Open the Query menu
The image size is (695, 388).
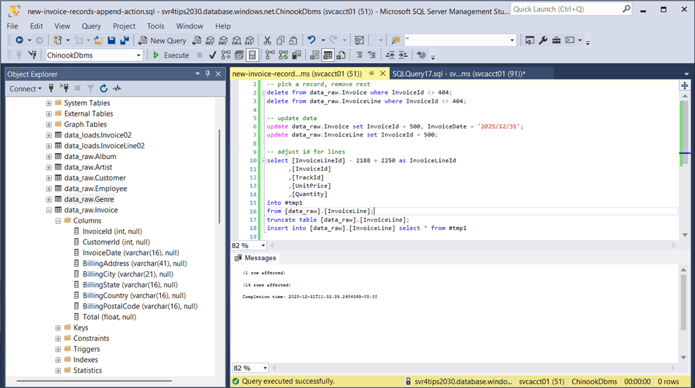(x=91, y=26)
